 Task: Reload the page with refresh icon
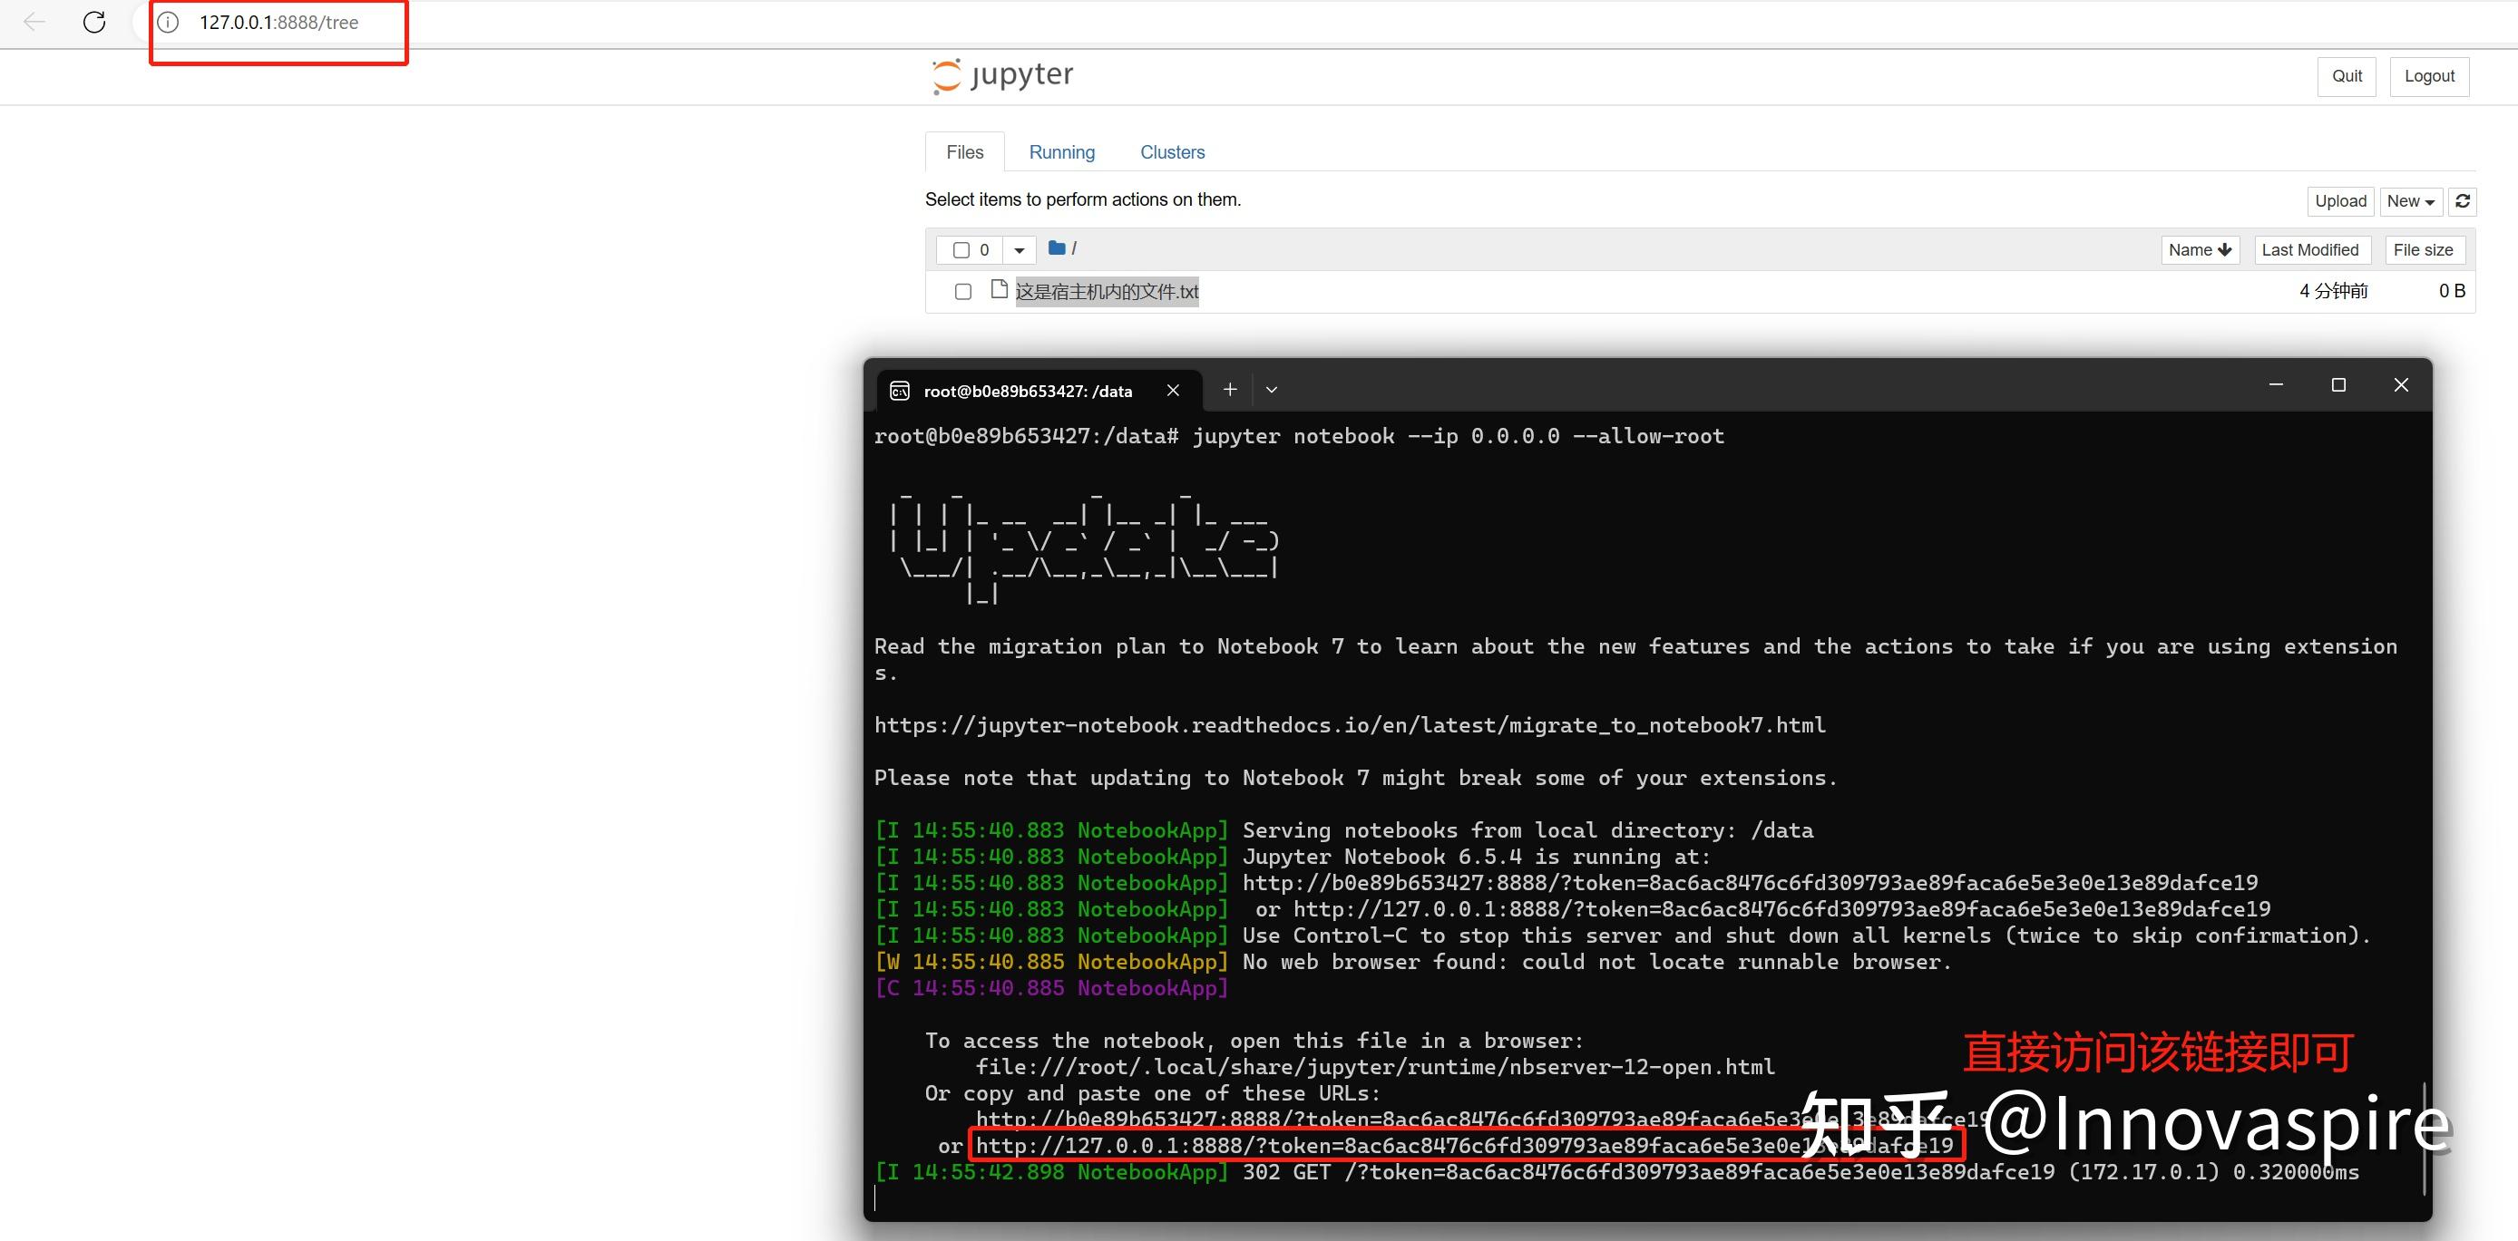click(x=95, y=22)
